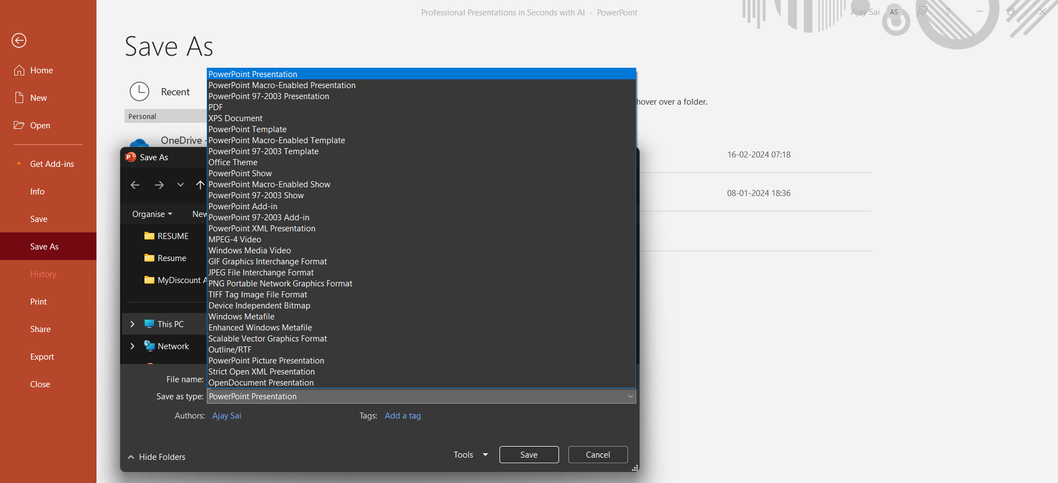Collapse folders with Hide Folders
Screen dimensions: 1058x483
pos(157,457)
